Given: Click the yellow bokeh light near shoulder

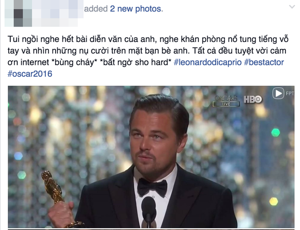Looking at the screenshot, I should click(273, 201).
